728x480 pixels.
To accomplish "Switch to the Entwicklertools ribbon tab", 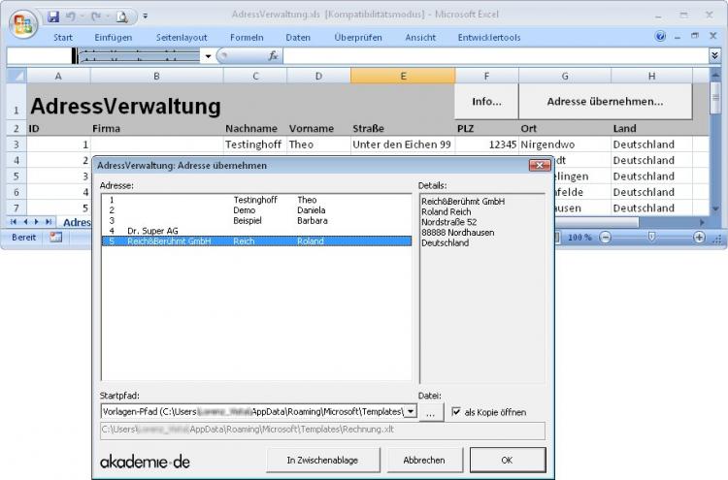I will tap(489, 37).
